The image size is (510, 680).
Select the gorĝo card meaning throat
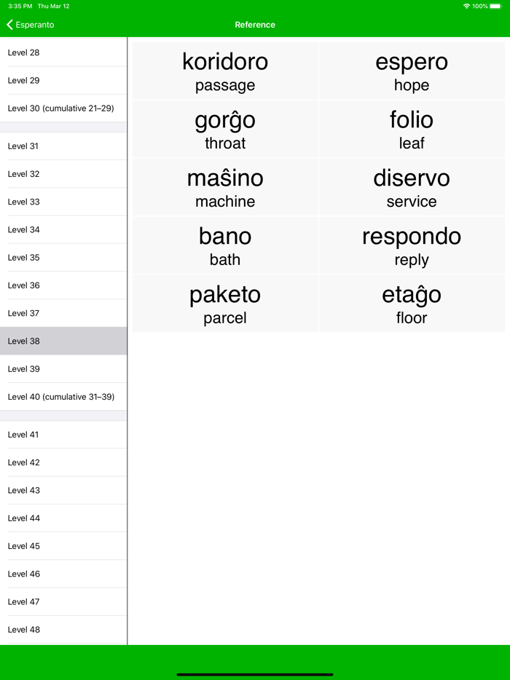click(224, 128)
